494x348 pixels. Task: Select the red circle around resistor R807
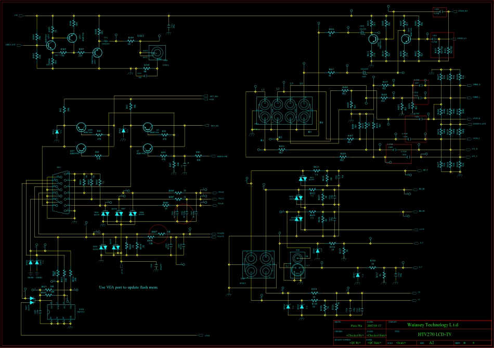[159, 234]
